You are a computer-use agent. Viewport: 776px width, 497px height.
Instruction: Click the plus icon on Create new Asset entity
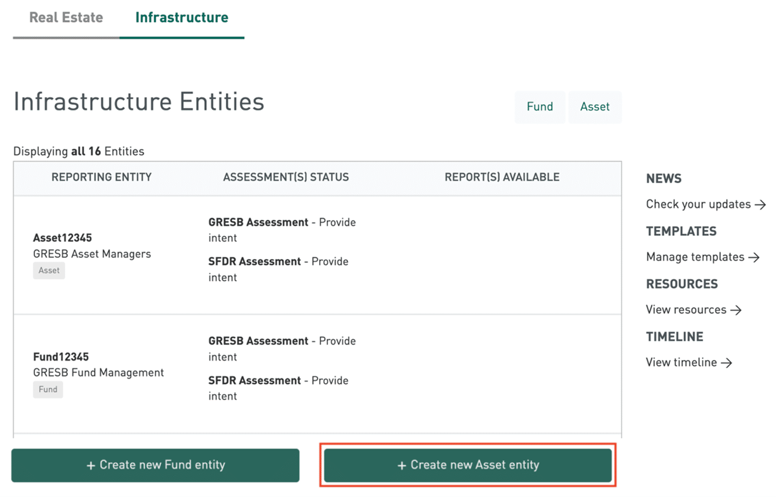[x=402, y=466]
